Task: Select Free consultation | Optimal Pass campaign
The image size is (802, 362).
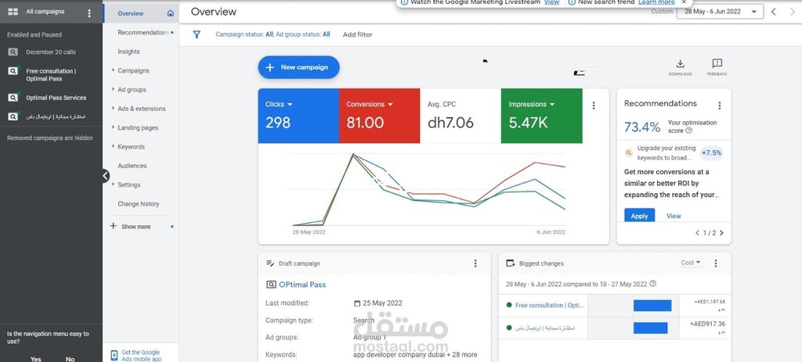Action: coord(51,75)
